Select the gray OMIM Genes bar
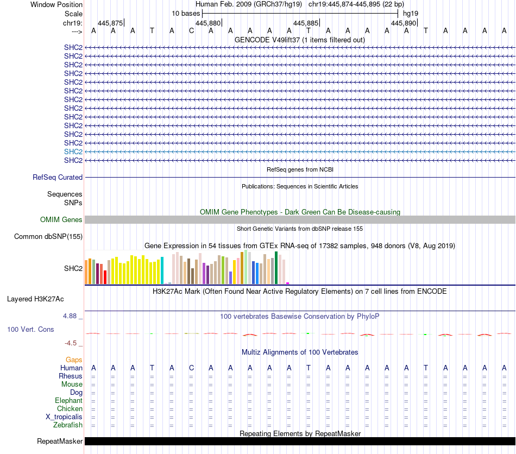Image resolution: width=516 pixels, height=454 pixels. (x=299, y=219)
